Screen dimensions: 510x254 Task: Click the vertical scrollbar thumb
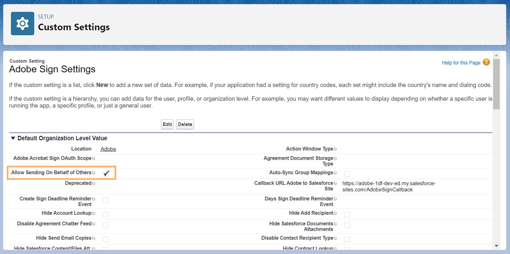(496, 84)
